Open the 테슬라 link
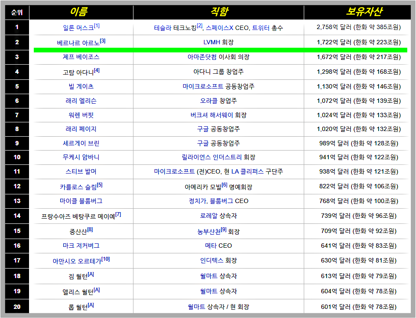The width and height of the screenshot is (416, 318). pyautogui.click(x=162, y=28)
